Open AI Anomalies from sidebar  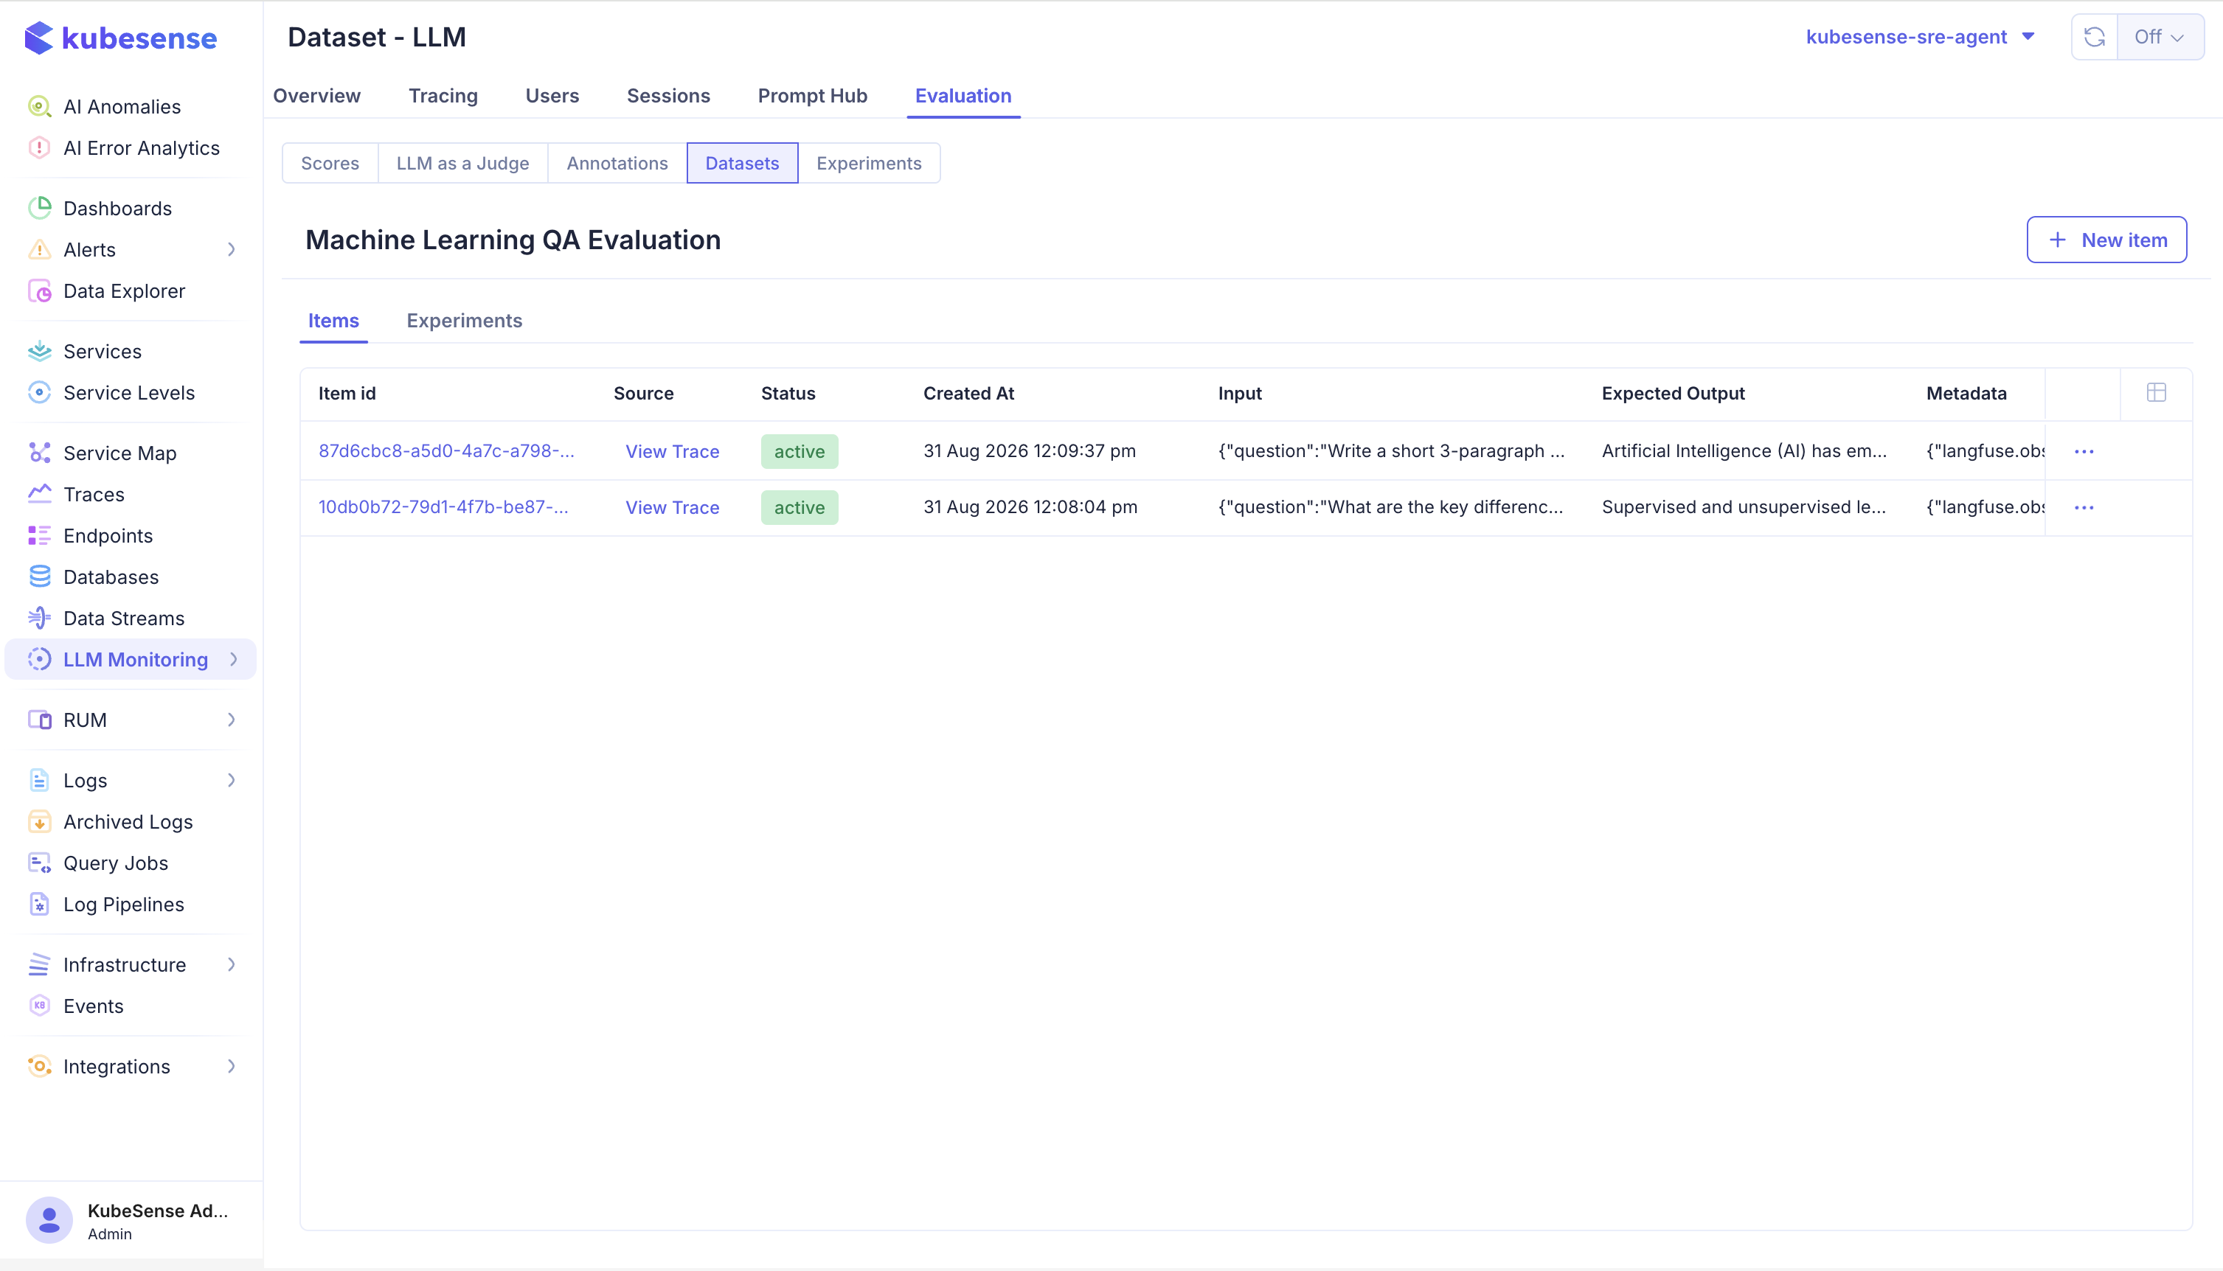tap(122, 106)
